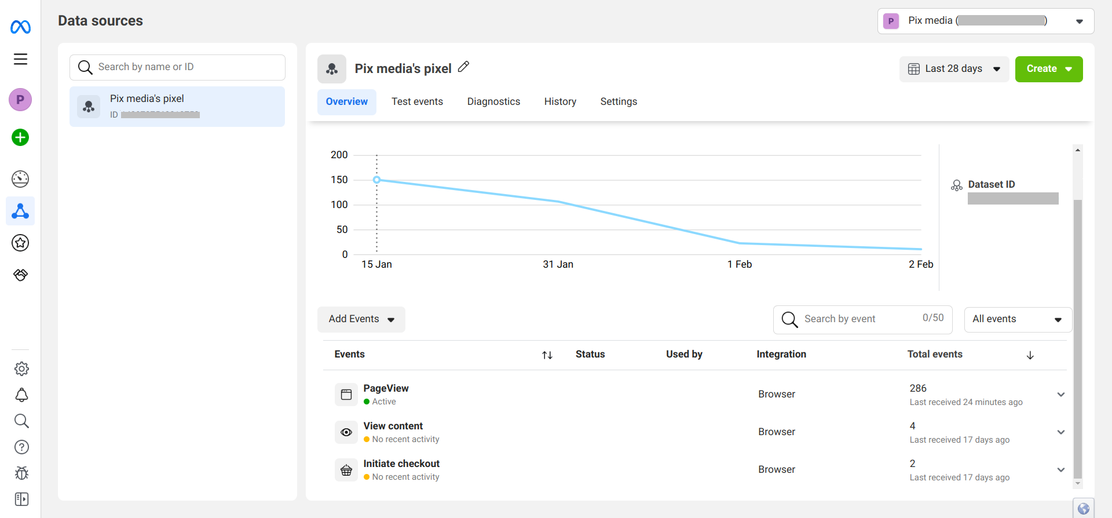Click the Add Events button
This screenshot has width=1112, height=518.
point(361,319)
